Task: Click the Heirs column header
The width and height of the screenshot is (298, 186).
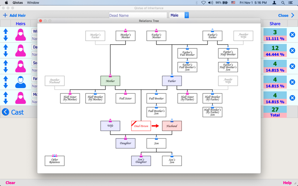Action: [20, 23]
